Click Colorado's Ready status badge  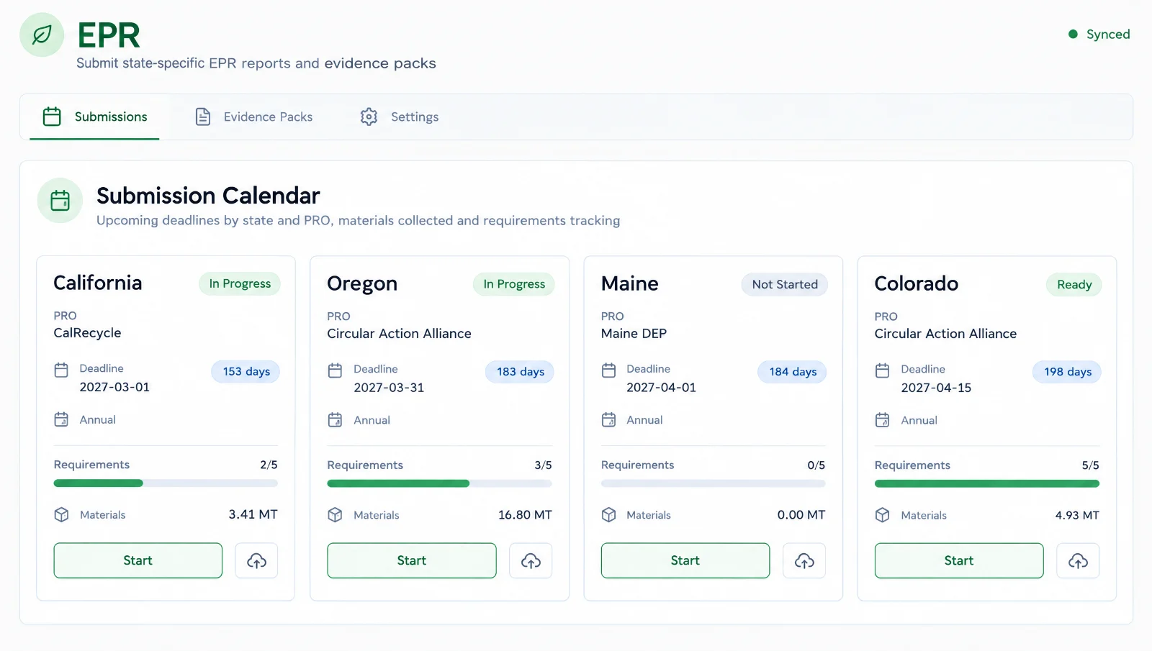click(x=1074, y=284)
